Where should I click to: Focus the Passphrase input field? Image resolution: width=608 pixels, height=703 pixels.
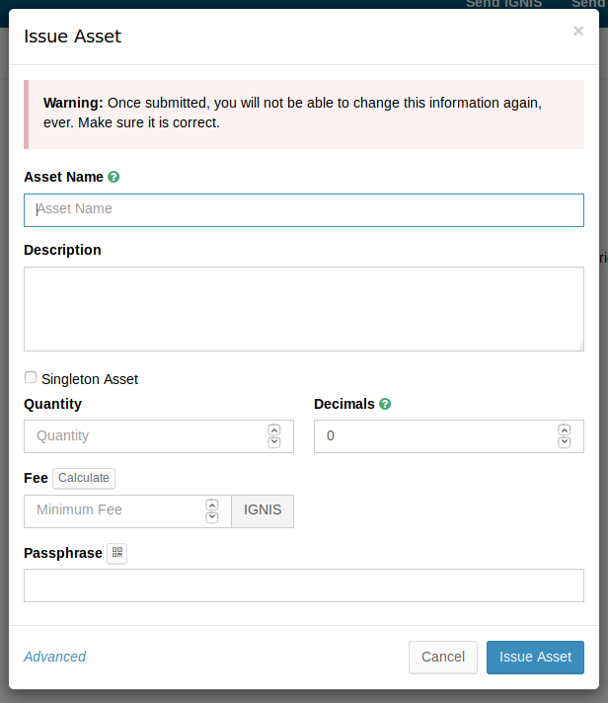click(x=304, y=586)
